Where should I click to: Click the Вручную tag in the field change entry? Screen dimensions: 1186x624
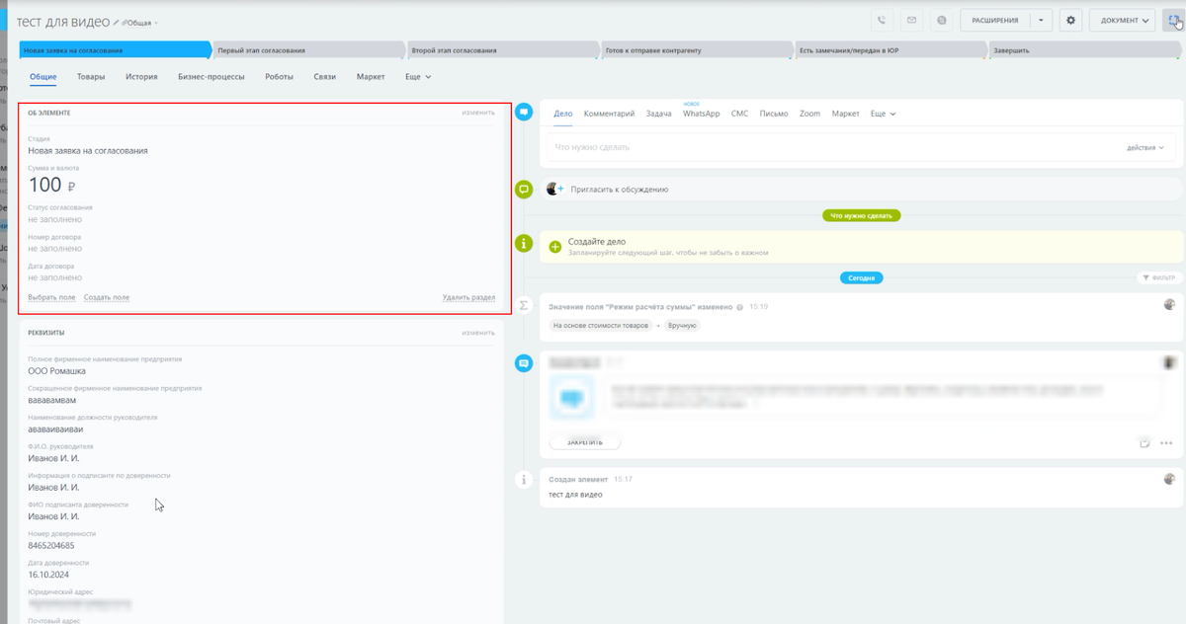pos(683,325)
